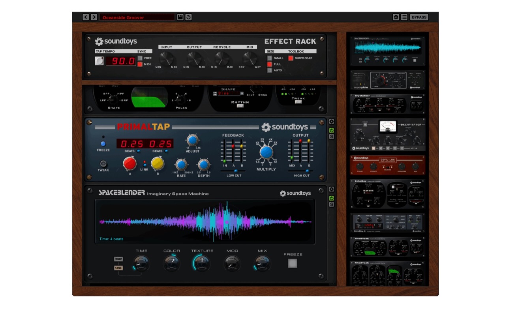Viewport: 520px width, 312px height.
Task: Click the Effect Rack dry/wet MIX knob
Action: pyautogui.click(x=250, y=59)
